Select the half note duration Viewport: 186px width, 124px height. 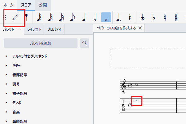click(95, 17)
